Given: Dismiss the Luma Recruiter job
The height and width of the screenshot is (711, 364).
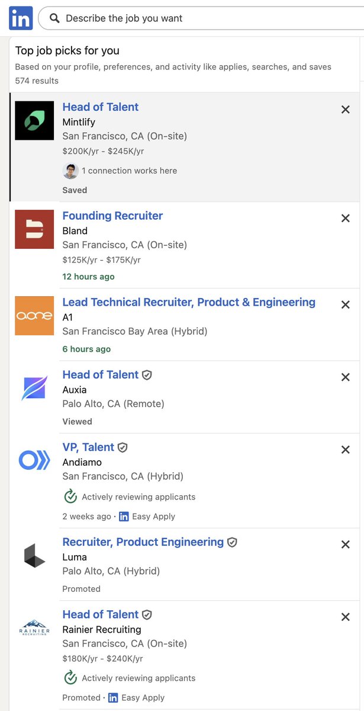Looking at the screenshot, I should [x=346, y=545].
